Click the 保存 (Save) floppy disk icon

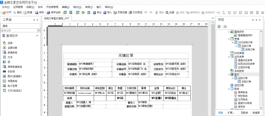37,12
